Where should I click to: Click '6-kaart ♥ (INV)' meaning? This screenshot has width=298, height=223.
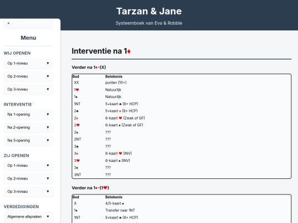point(119,154)
